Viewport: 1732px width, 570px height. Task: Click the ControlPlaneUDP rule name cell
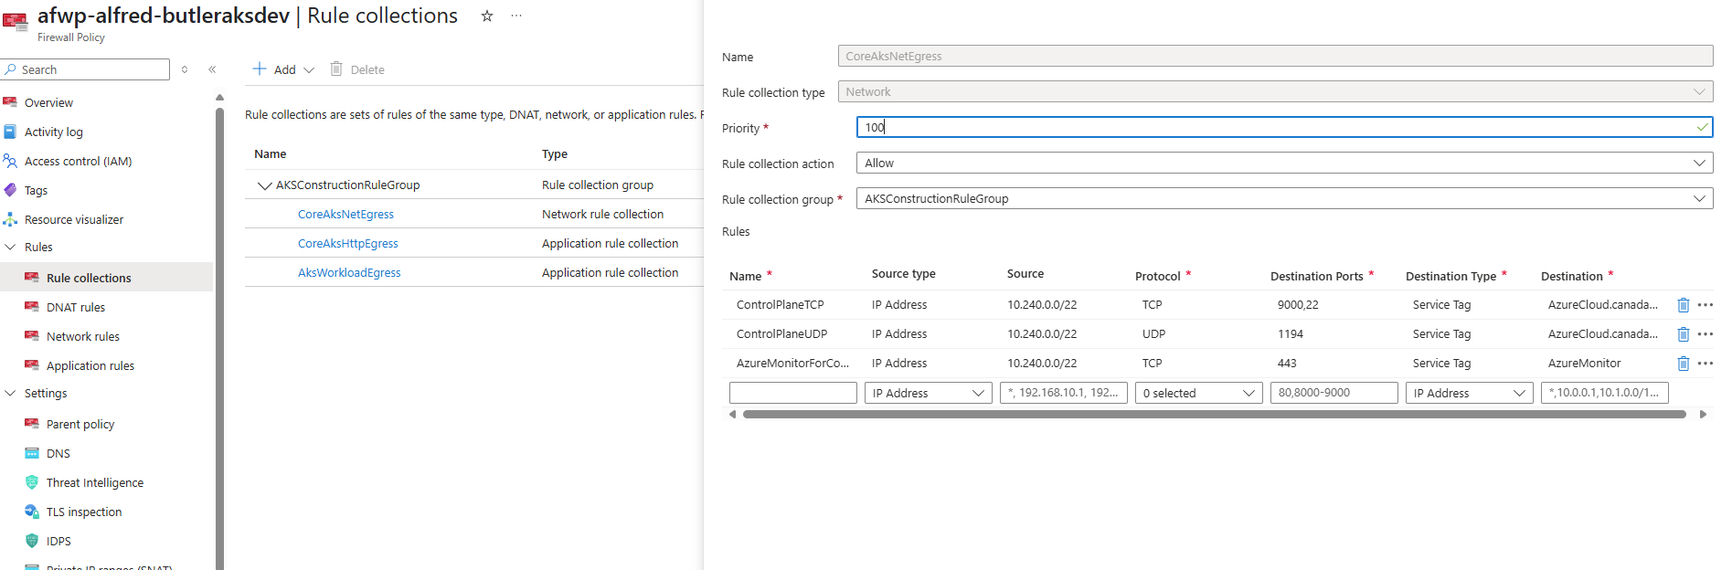pyautogui.click(x=781, y=334)
